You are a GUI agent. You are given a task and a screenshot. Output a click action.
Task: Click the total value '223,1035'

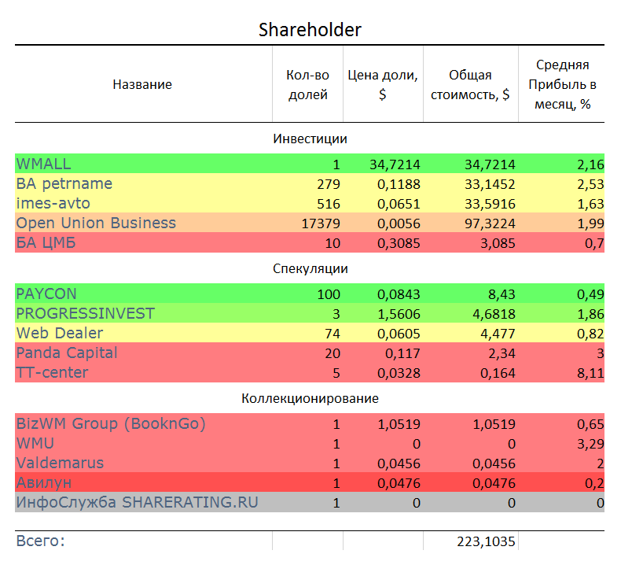click(486, 541)
